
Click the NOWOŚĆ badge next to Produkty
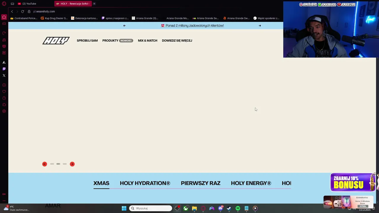click(x=126, y=41)
